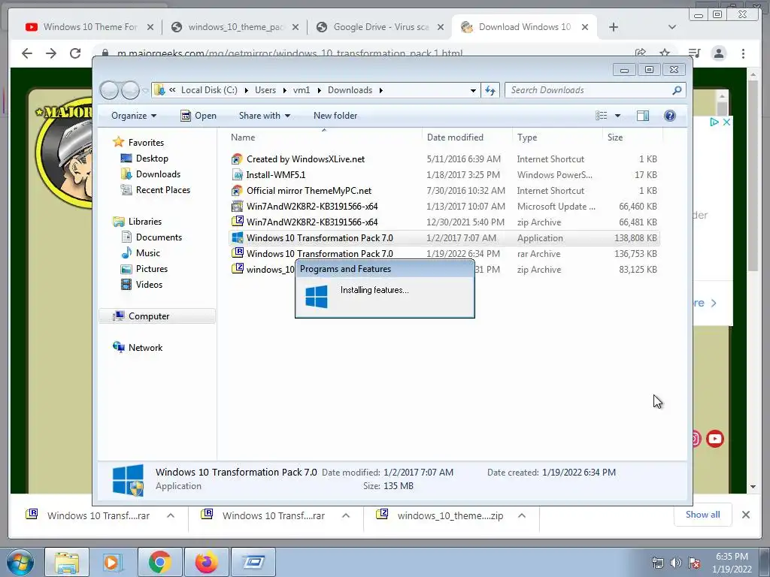The width and height of the screenshot is (770, 577).
Task: Click Show all downloads button
Action: pyautogui.click(x=703, y=515)
